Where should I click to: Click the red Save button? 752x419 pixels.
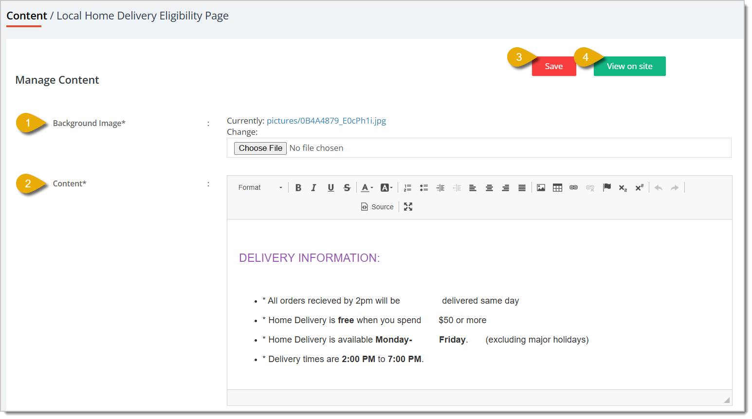point(554,66)
